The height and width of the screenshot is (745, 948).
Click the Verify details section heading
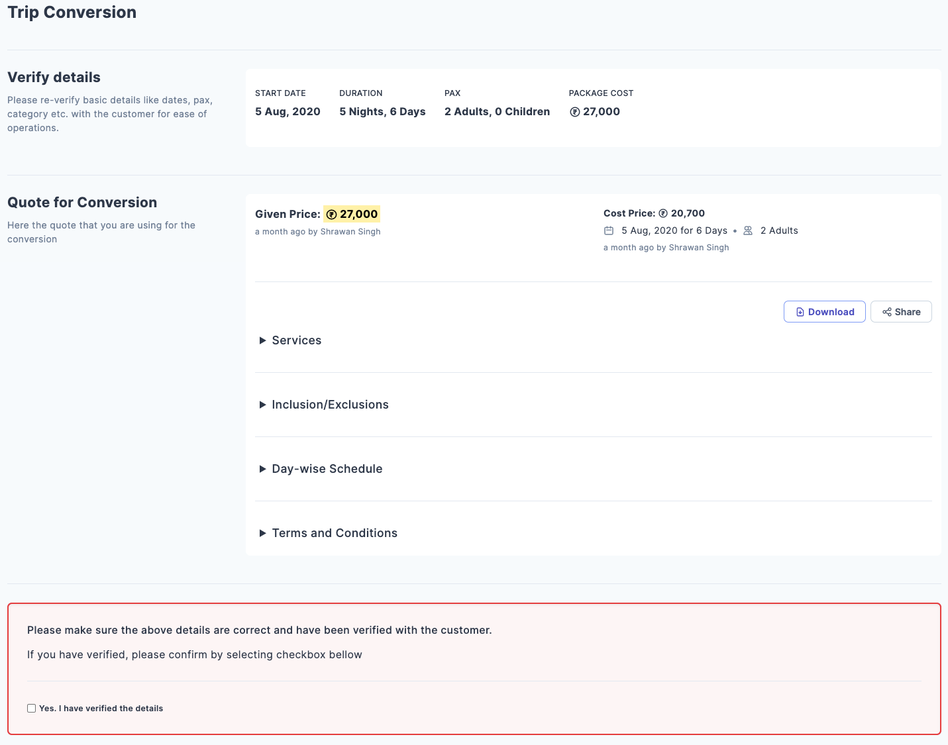pyautogui.click(x=54, y=77)
